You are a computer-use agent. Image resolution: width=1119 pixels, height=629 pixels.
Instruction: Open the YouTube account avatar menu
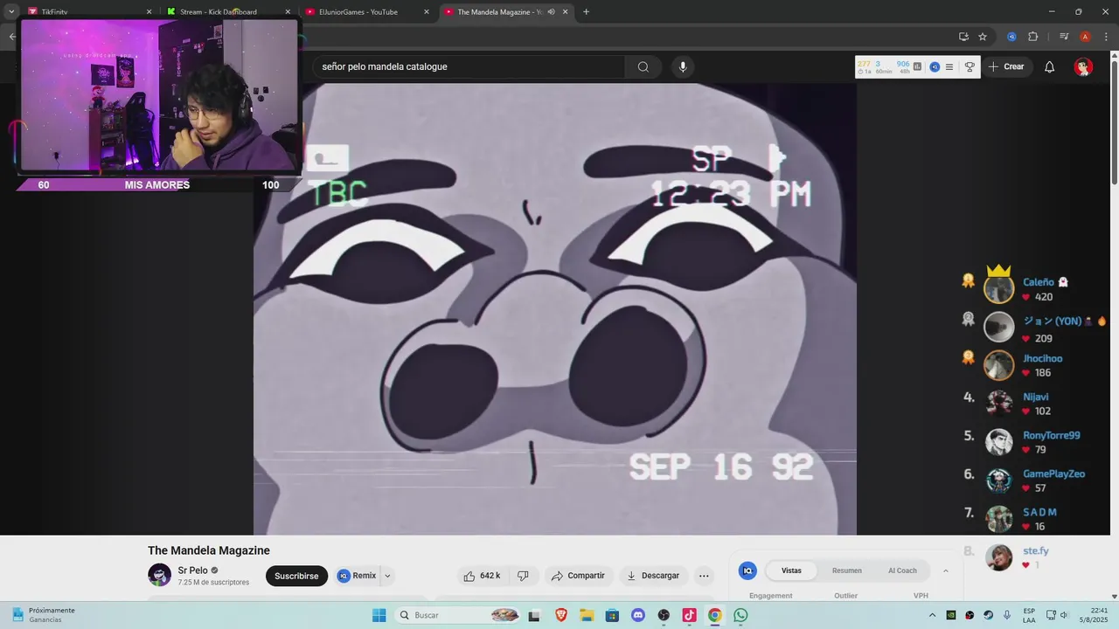click(x=1083, y=66)
